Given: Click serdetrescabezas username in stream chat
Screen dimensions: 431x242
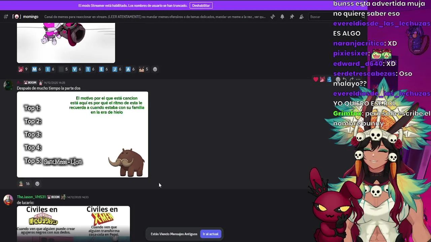Looking at the screenshot, I should point(364,74).
